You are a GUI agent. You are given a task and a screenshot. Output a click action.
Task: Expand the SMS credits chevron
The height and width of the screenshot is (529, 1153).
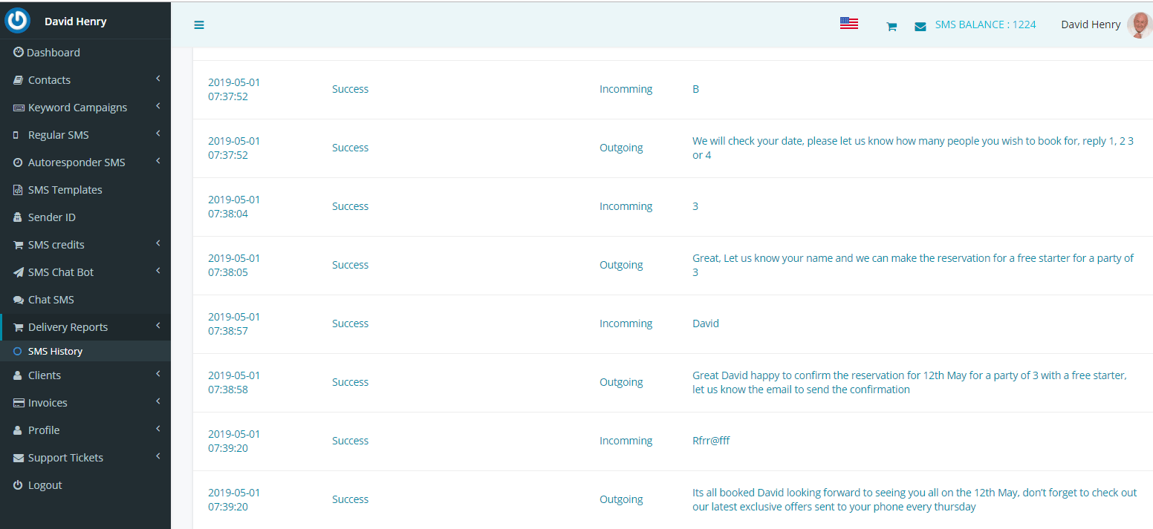pyautogui.click(x=158, y=243)
